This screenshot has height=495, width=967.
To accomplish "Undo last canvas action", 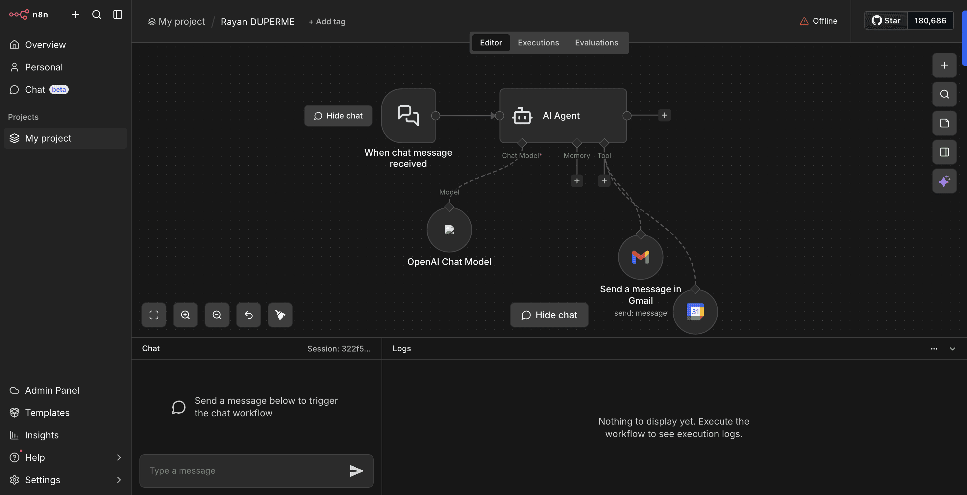I will 249,315.
